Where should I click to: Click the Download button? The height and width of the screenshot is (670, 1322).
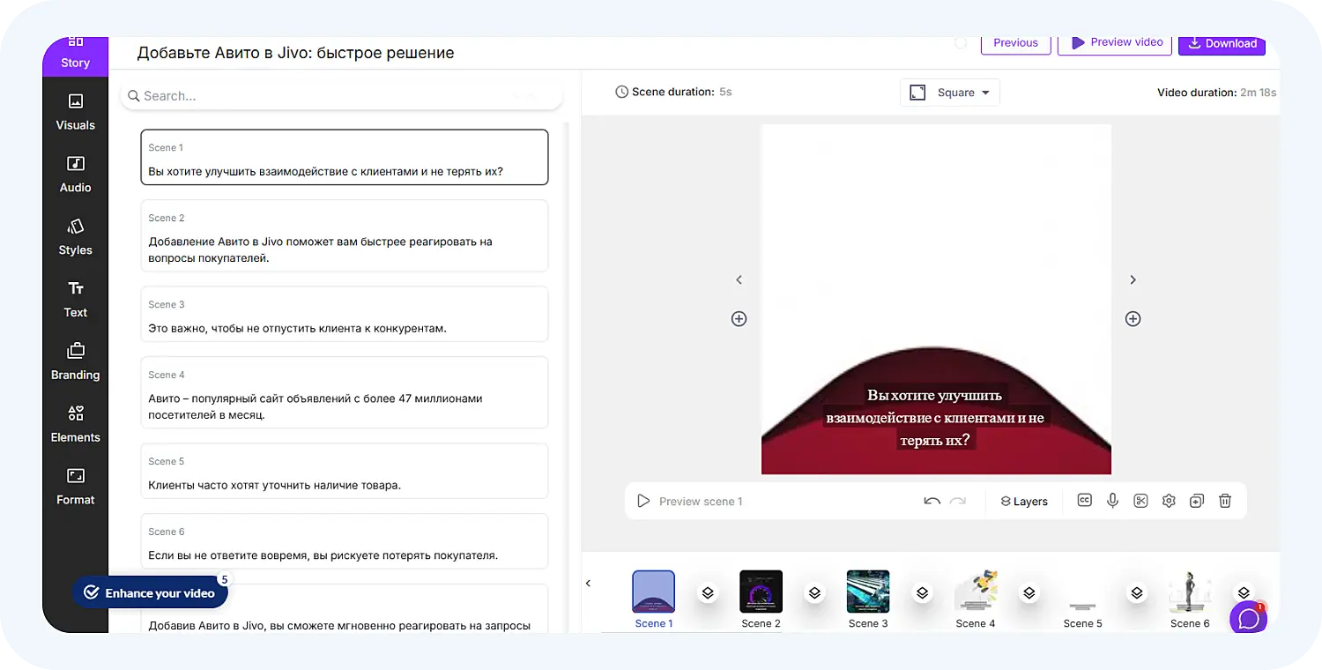pyautogui.click(x=1221, y=43)
